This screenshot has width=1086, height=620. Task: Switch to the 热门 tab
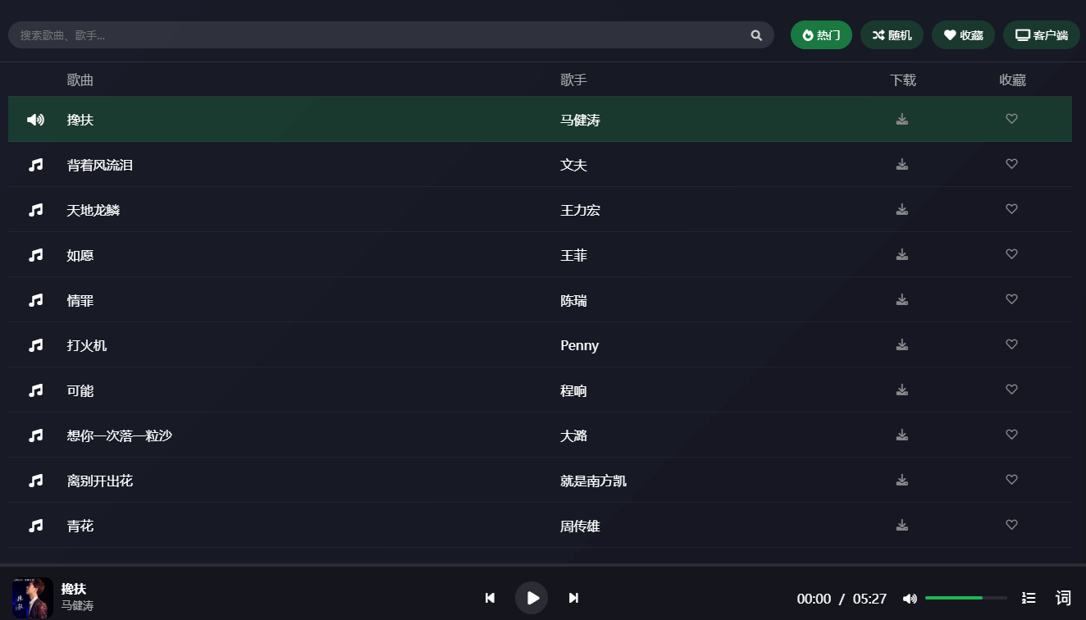(821, 35)
